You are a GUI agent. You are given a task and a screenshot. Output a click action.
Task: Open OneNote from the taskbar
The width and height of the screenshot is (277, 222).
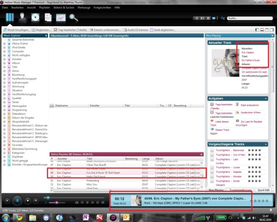(x=86, y=217)
